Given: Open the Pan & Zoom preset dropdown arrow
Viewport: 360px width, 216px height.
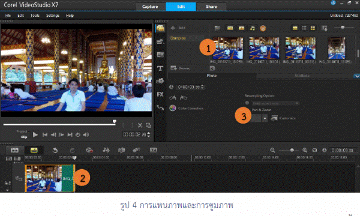Looking at the screenshot, I should (265, 118).
